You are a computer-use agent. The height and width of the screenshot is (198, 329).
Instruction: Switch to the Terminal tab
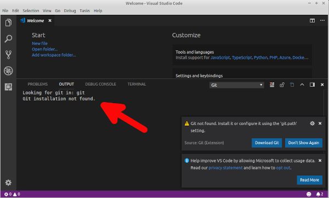point(137,84)
